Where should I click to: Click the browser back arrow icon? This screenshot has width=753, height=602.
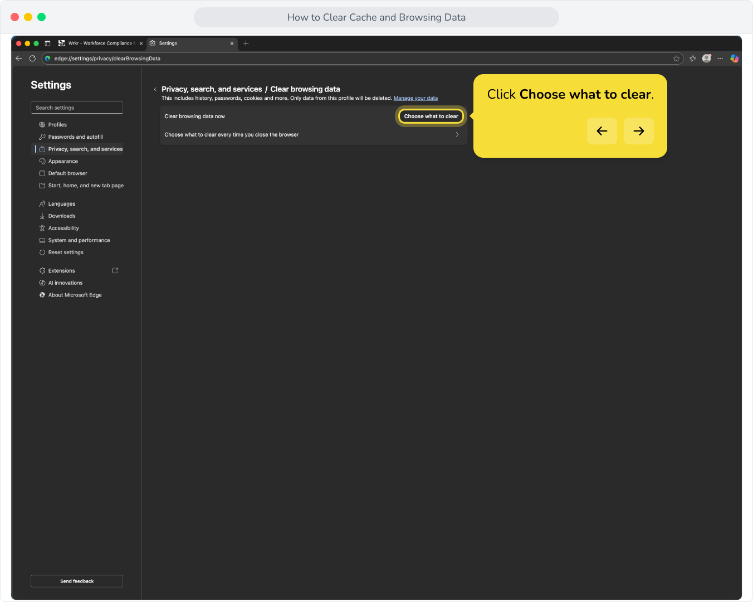[x=19, y=59]
